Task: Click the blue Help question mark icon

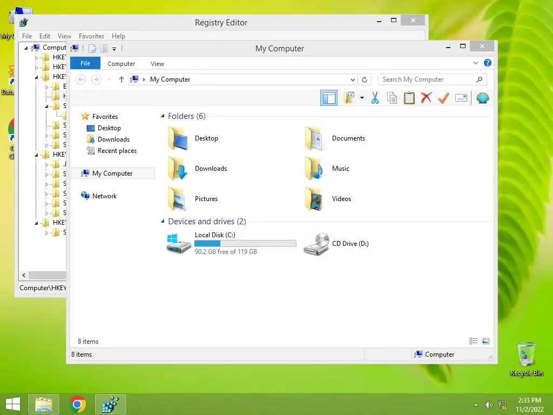Action: [488, 63]
